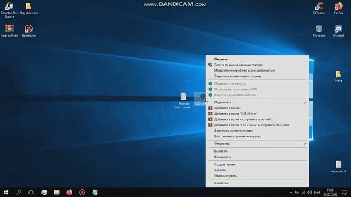Open Firefox from the taskbar
This screenshot has width=351, height=197.
point(70,192)
